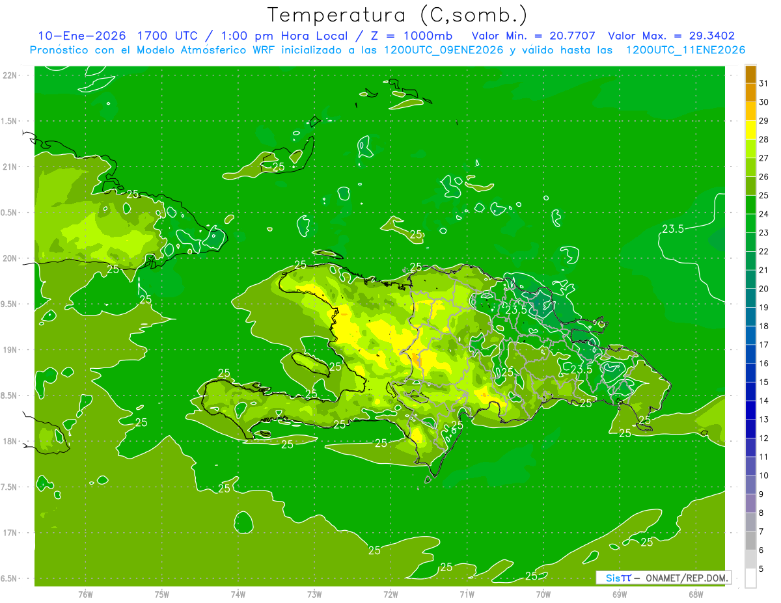
Task: Click the 69W longitude label
Action: (620, 594)
